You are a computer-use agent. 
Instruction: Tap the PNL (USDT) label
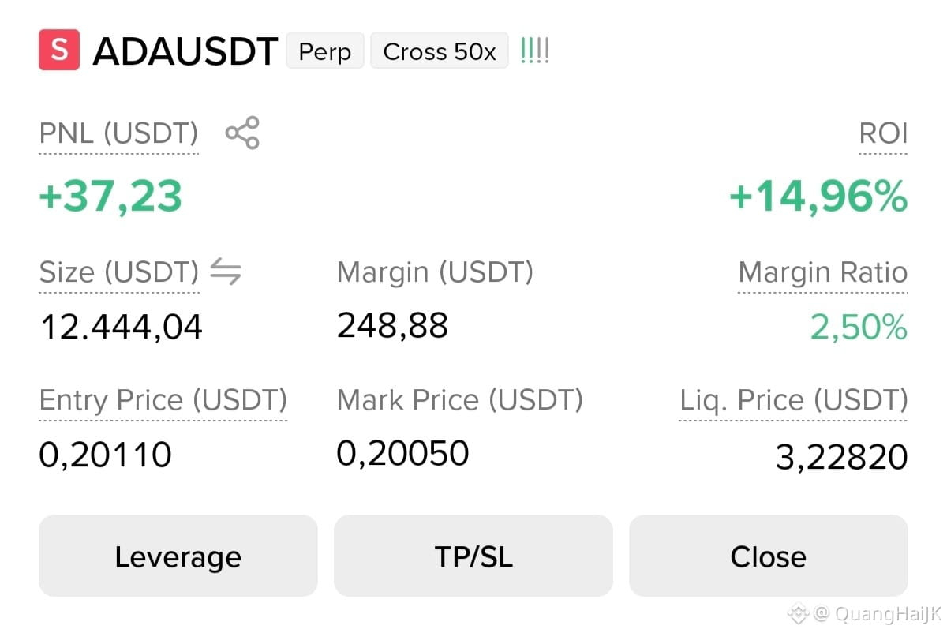pos(118,133)
